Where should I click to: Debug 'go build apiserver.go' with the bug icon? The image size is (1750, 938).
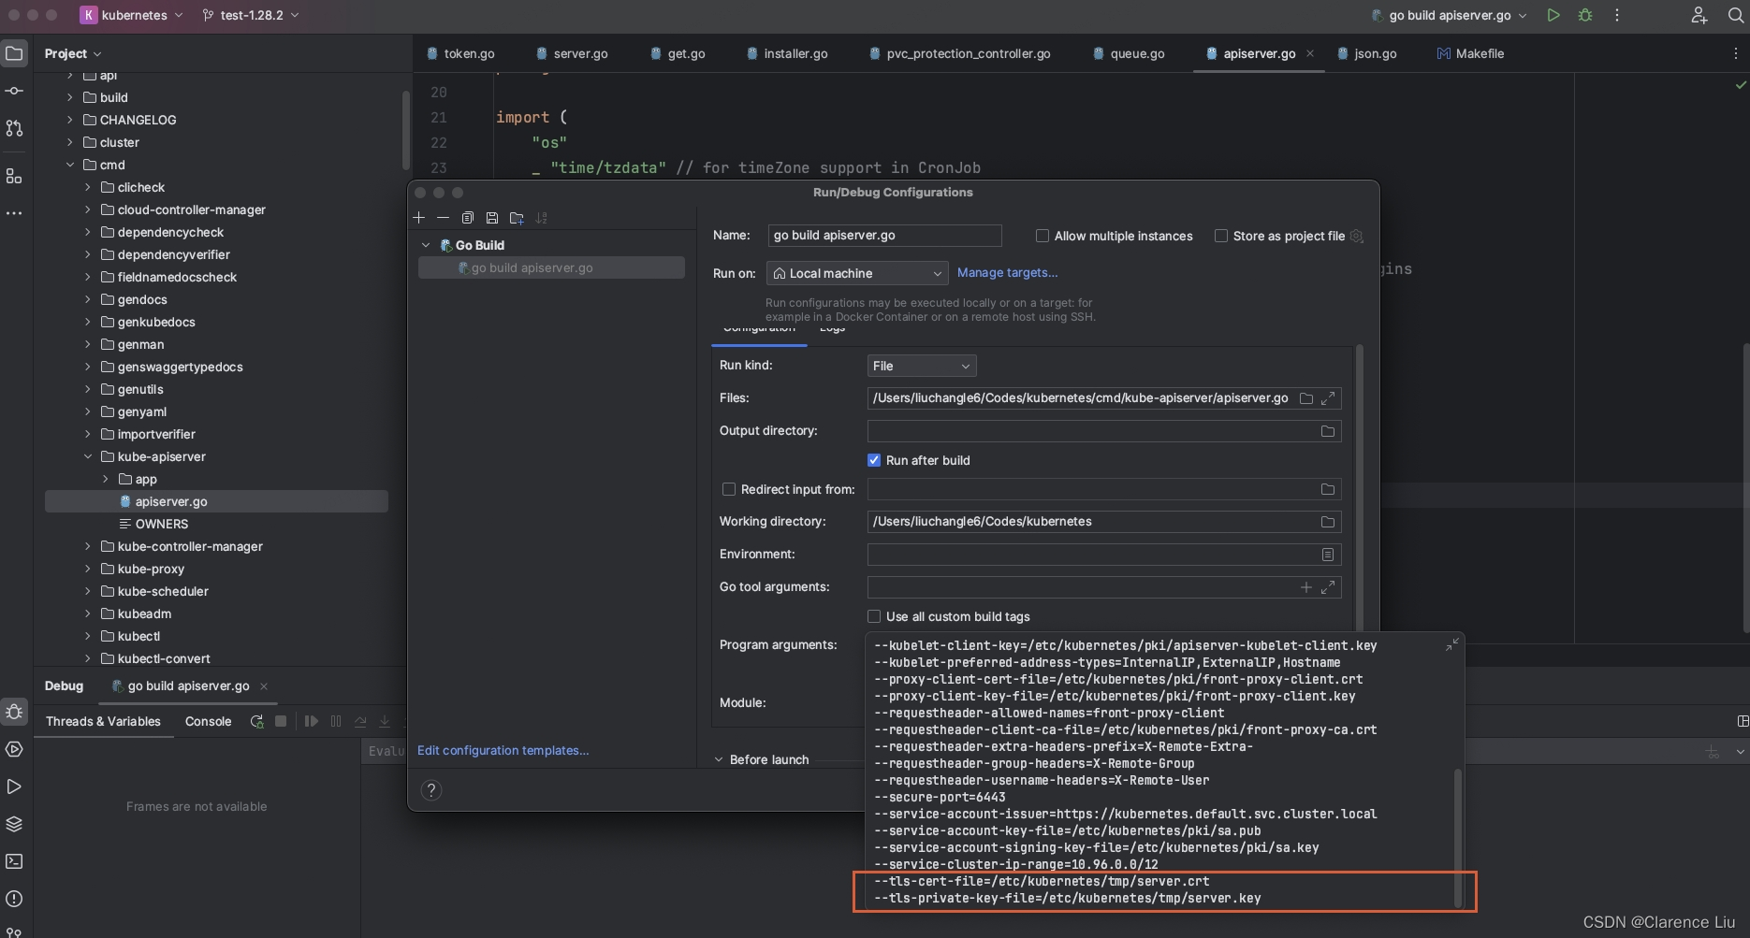click(x=1585, y=15)
